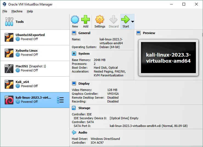Open the File menu
The width and height of the screenshot is (203, 147).
click(x=5, y=12)
